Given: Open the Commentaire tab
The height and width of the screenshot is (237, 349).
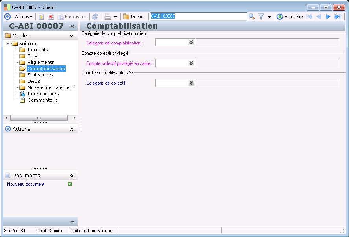Looking at the screenshot, I should pos(43,100).
